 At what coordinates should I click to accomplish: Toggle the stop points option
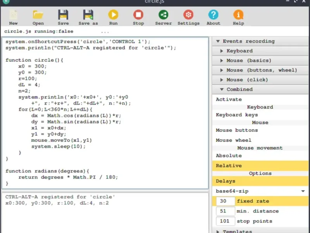click(x=255, y=221)
